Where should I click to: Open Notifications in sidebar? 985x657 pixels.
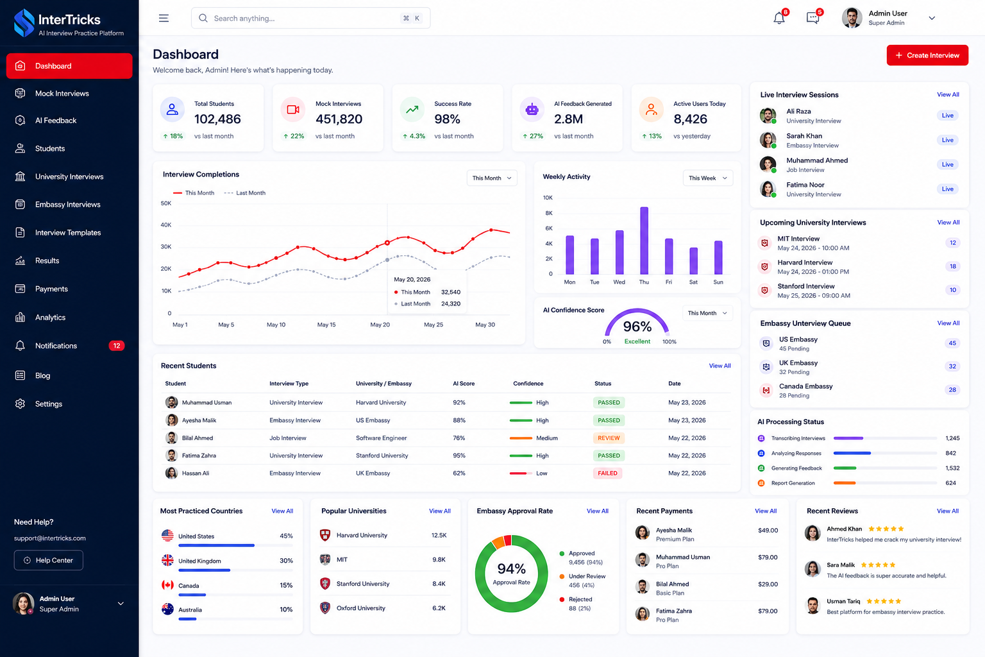[x=69, y=345]
